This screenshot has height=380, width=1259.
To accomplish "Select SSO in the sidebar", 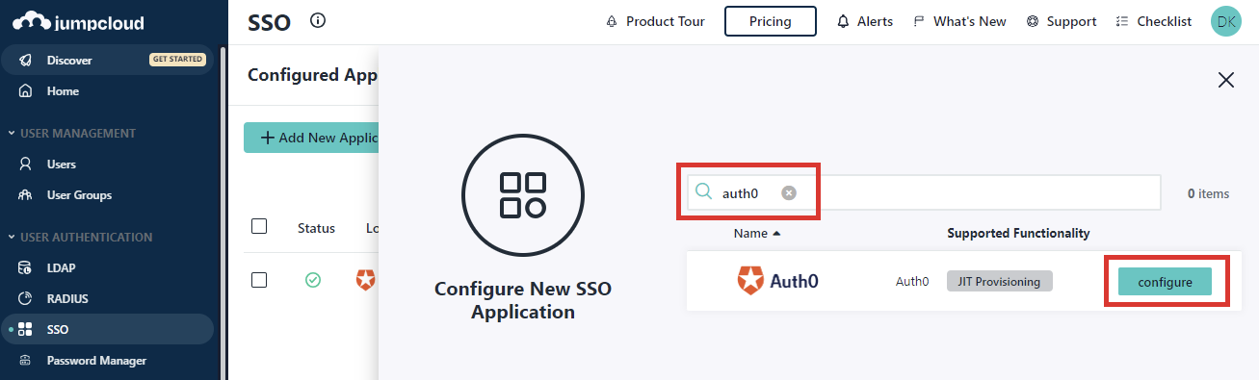I will (107, 330).
